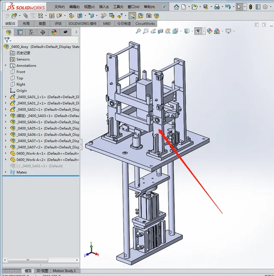Click the Move Component icon
The height and width of the screenshot is (276, 274).
click(x=60, y=16)
